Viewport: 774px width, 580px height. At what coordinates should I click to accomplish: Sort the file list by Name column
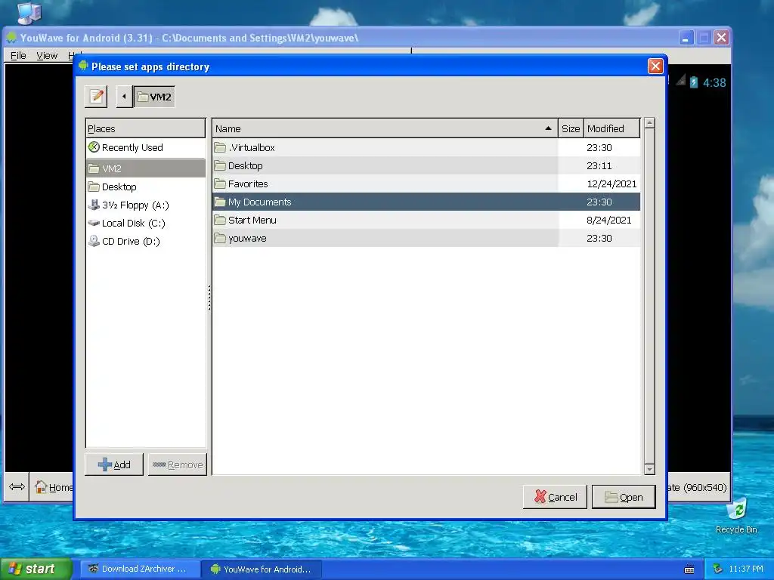point(385,128)
